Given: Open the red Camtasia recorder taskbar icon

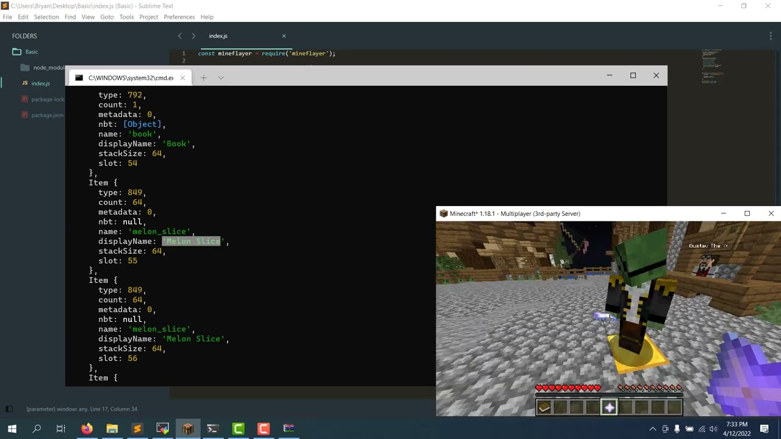Looking at the screenshot, I should pyautogui.click(x=263, y=429).
